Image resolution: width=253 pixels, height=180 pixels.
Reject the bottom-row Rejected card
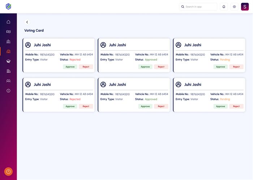pyautogui.click(x=86, y=106)
